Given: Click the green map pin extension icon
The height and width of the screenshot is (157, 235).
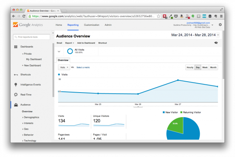Looking at the screenshot, I should [x=193, y=16].
